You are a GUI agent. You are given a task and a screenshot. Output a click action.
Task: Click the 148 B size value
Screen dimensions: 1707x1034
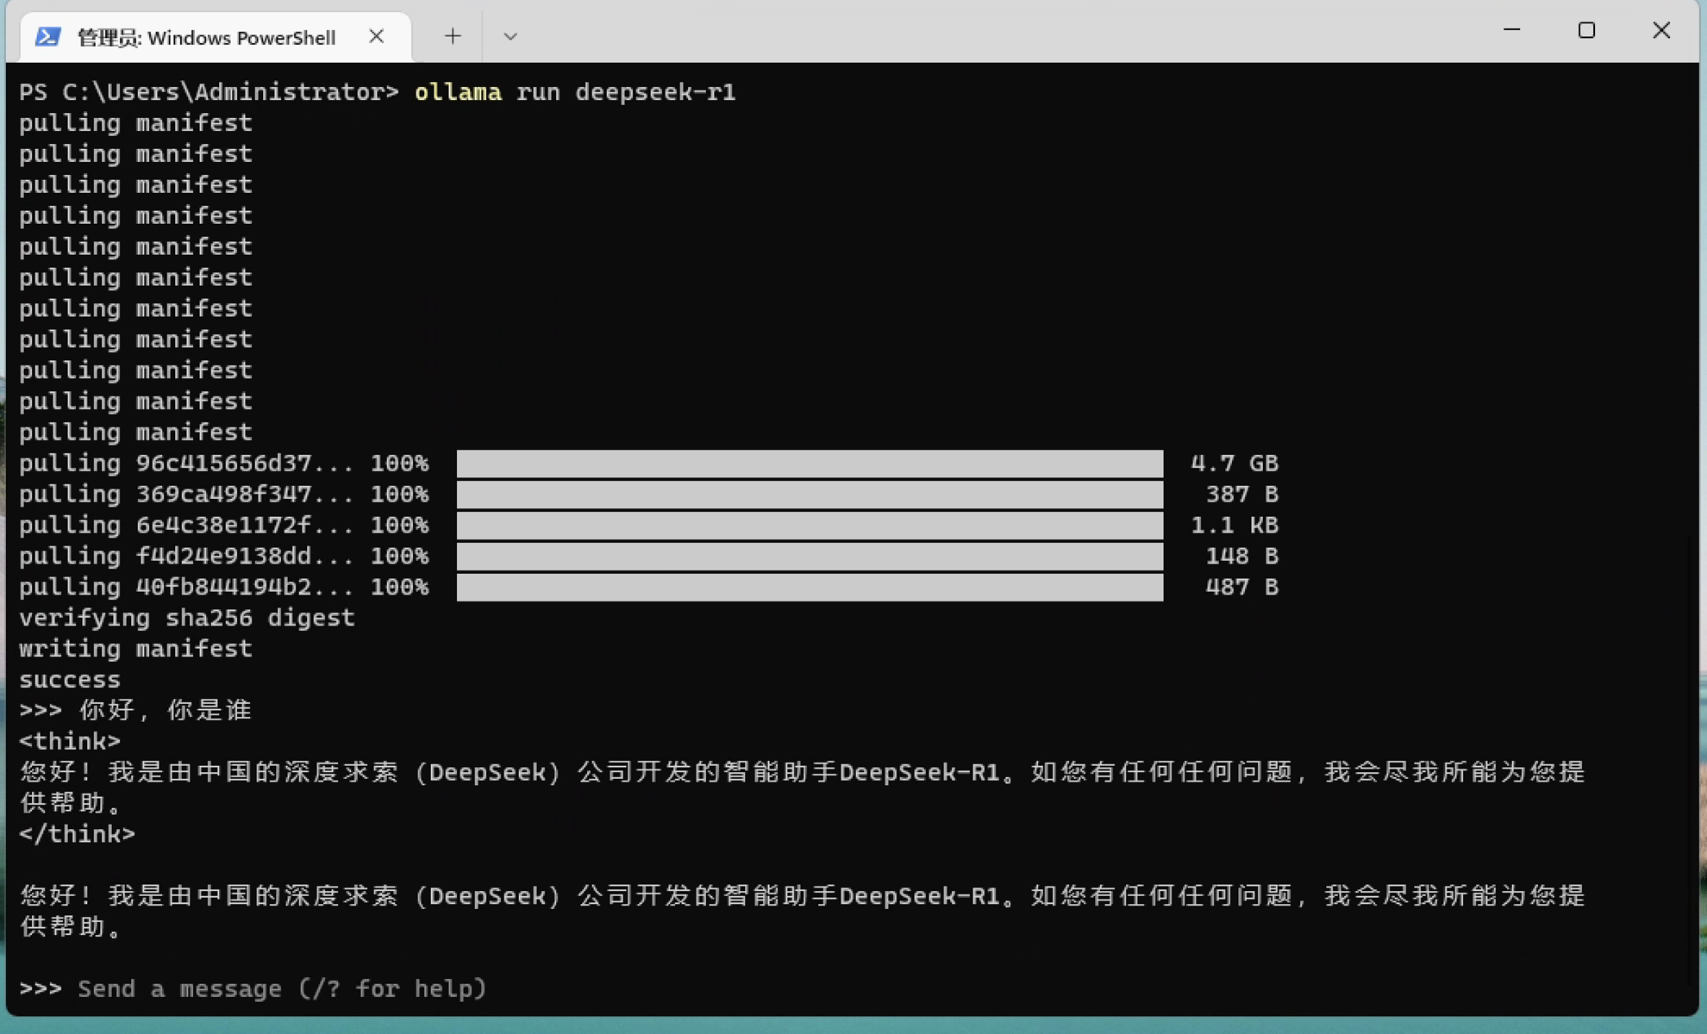pos(1241,557)
